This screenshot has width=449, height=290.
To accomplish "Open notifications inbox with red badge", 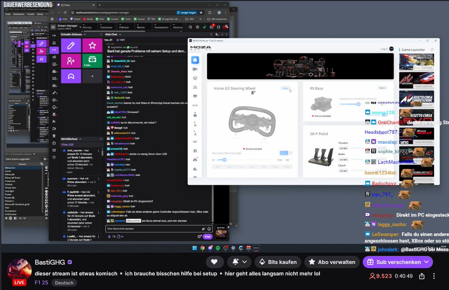I will [211, 27].
